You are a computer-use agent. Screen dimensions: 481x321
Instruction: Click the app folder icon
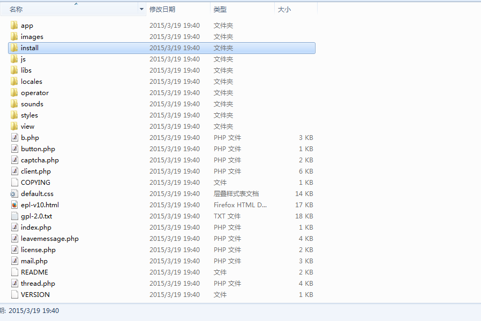[x=14, y=26]
